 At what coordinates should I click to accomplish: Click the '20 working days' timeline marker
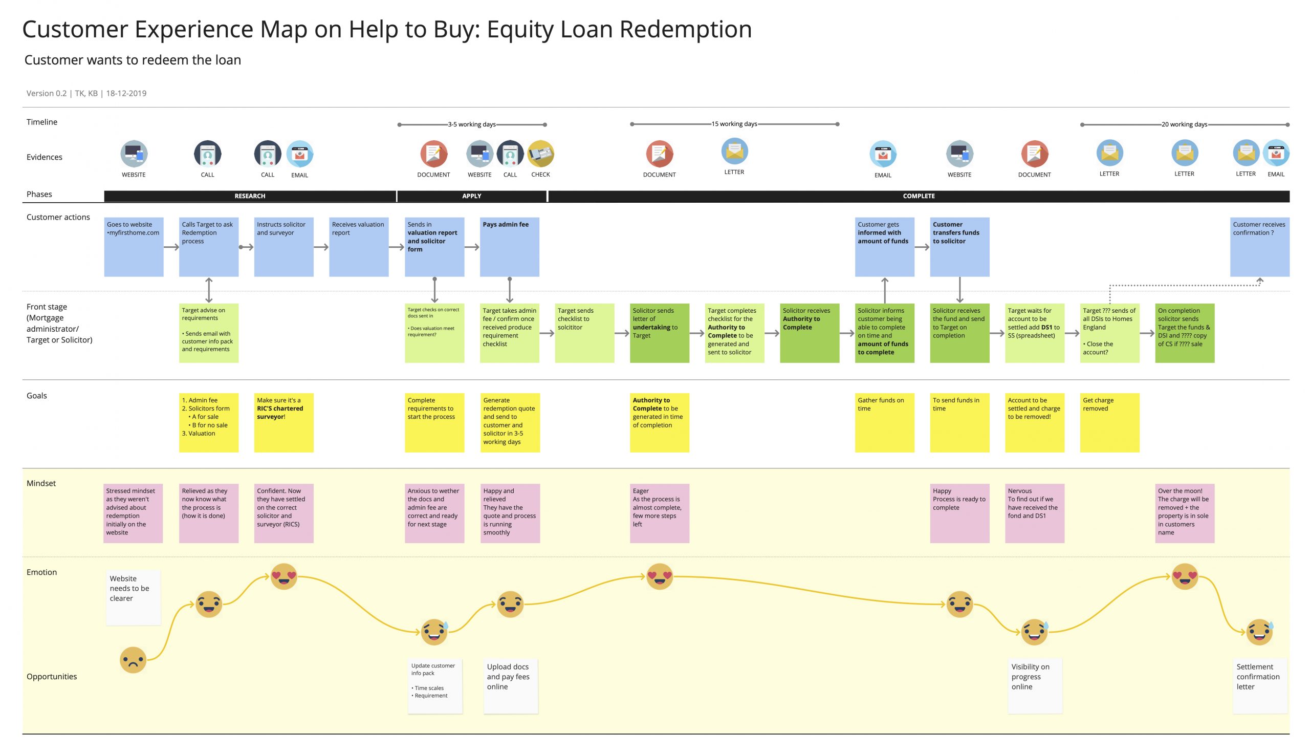click(x=1184, y=124)
